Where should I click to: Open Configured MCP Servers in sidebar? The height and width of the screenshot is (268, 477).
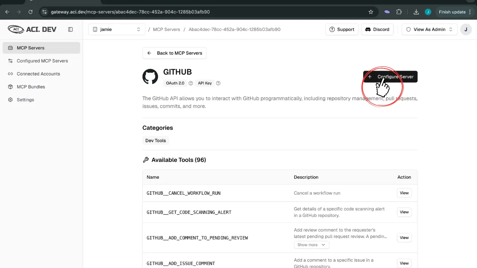[x=41, y=61]
